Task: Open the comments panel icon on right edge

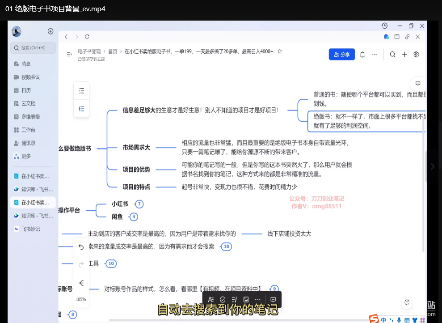Action: 418,83
